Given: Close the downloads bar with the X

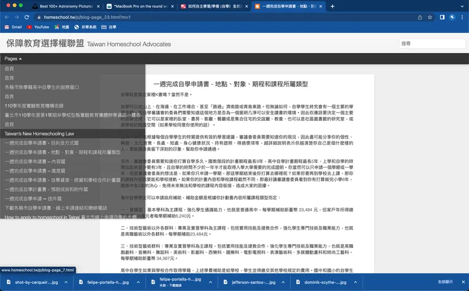Looking at the screenshot, I should pos(463,282).
